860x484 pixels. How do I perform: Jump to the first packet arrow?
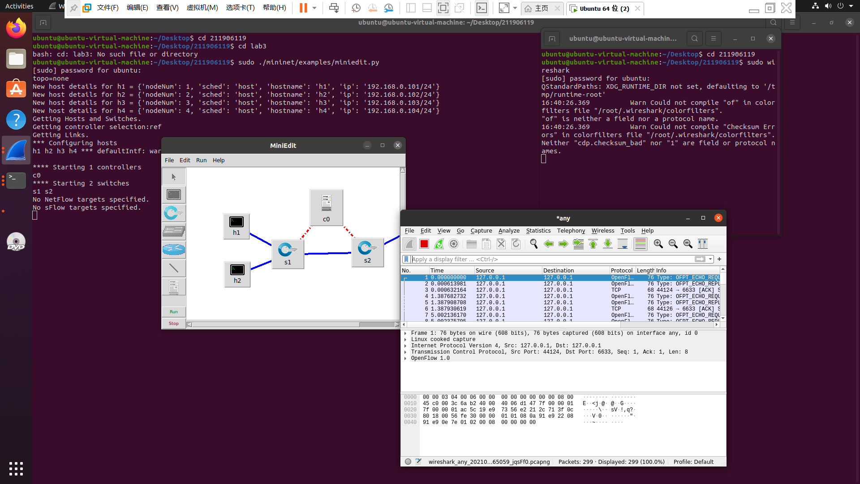(x=593, y=244)
